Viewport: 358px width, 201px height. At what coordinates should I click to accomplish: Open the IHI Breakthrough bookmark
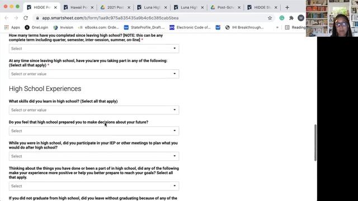pos(244,27)
